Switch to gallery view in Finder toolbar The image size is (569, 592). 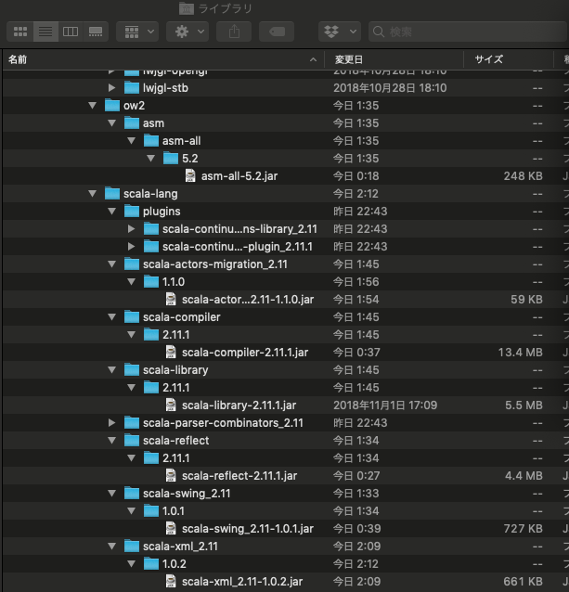click(96, 32)
